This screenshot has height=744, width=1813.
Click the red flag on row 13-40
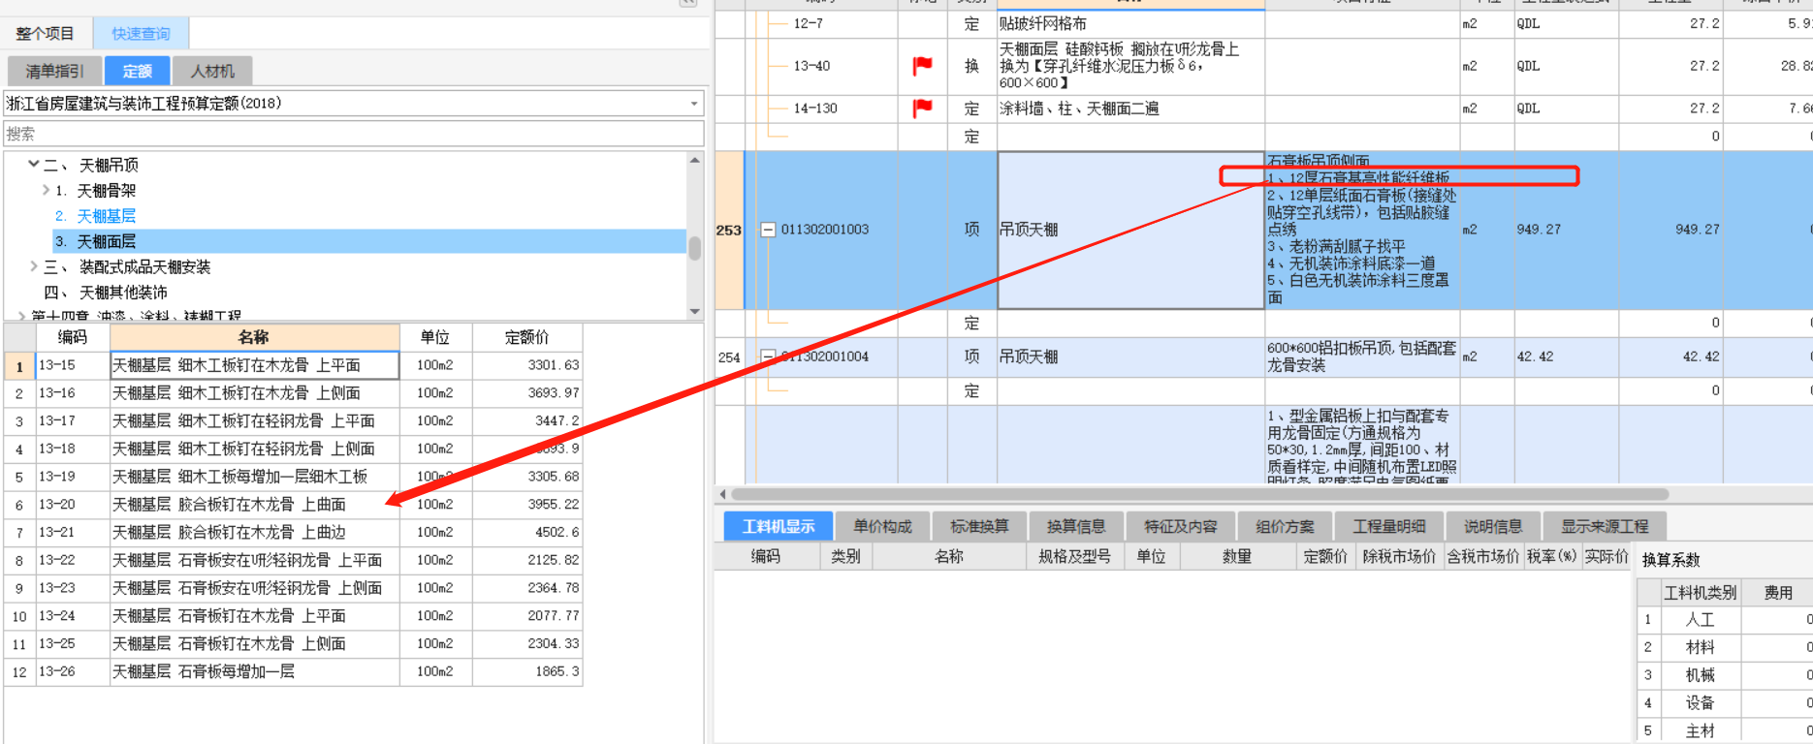[x=922, y=66]
